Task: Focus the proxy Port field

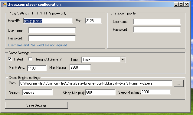Action: [x=93, y=21]
